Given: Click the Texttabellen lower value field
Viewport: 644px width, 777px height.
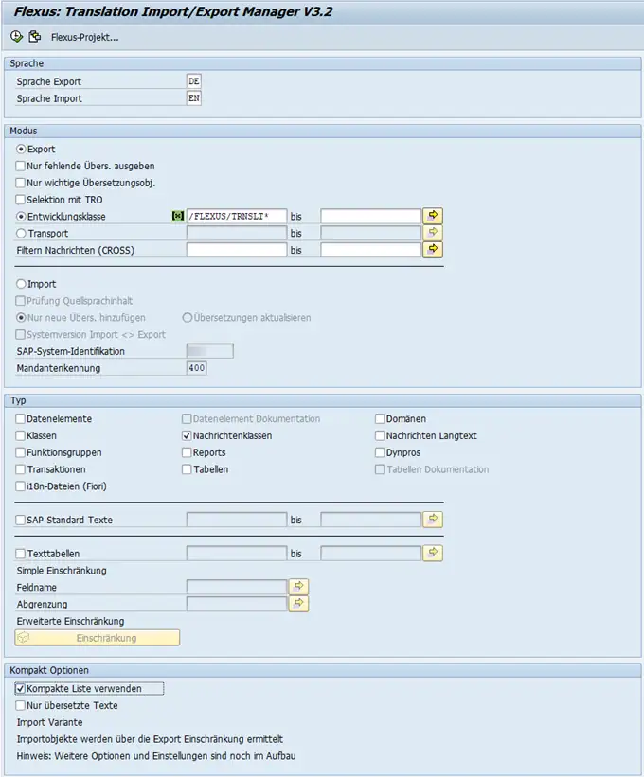Looking at the screenshot, I should 237,554.
